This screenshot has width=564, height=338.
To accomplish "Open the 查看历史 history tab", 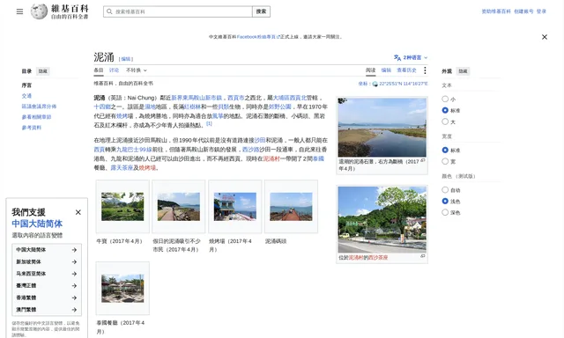I will [406, 70].
